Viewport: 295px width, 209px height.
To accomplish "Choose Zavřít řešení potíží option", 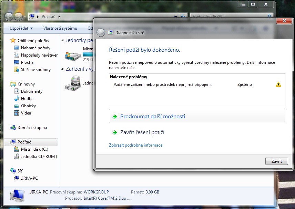I will [144, 132].
